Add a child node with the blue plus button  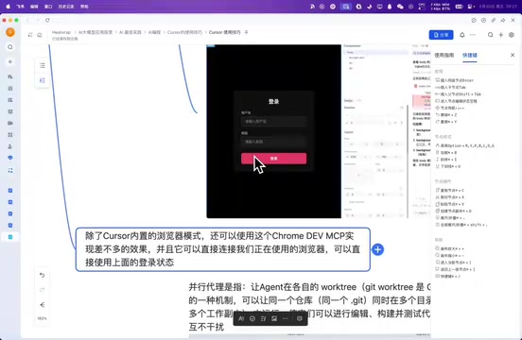(378, 249)
